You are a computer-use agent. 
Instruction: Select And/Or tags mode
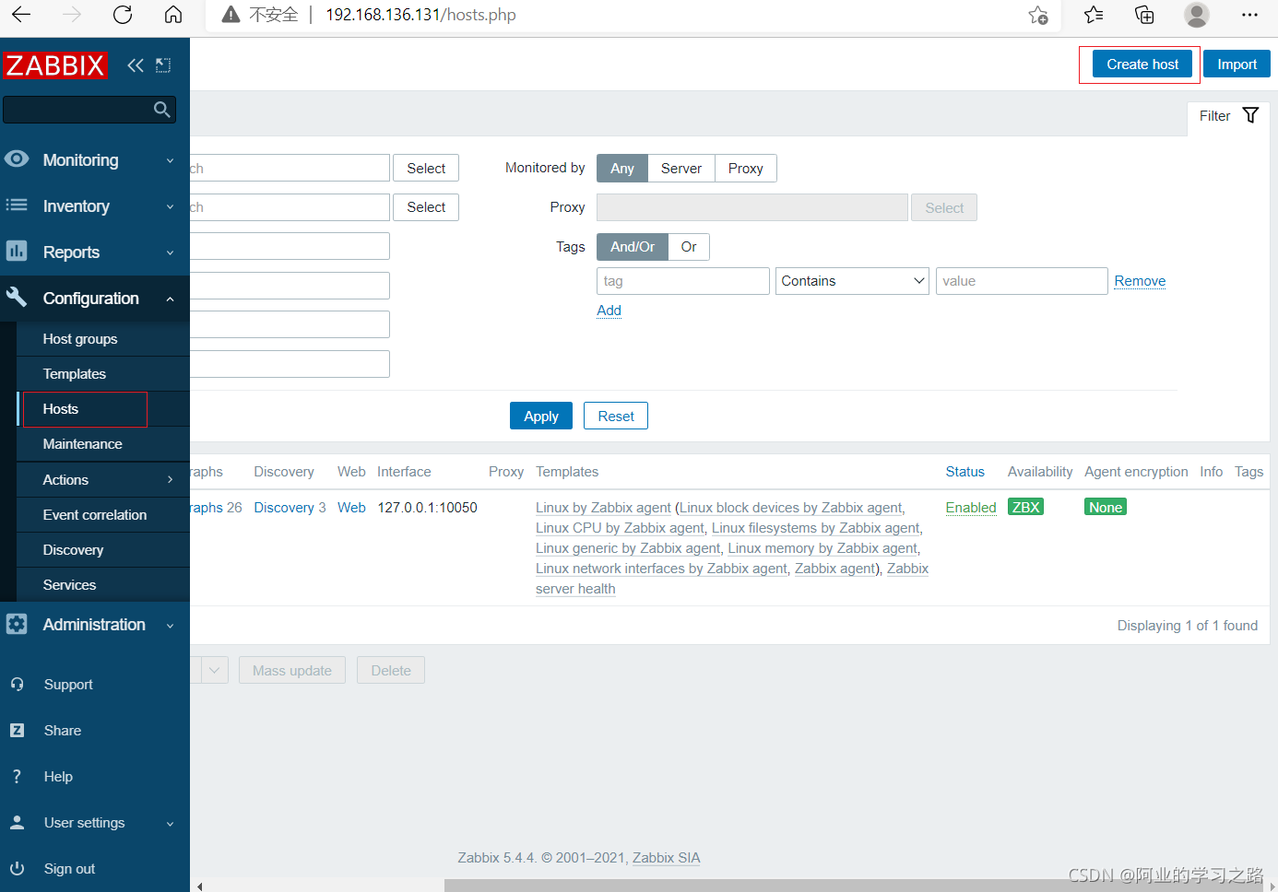(633, 247)
